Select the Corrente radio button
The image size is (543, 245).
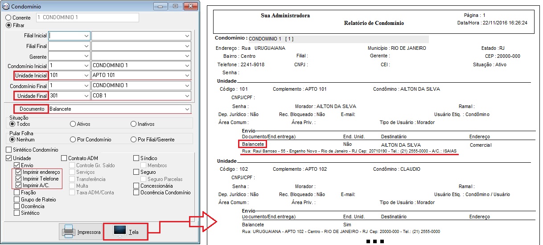pyautogui.click(x=8, y=18)
